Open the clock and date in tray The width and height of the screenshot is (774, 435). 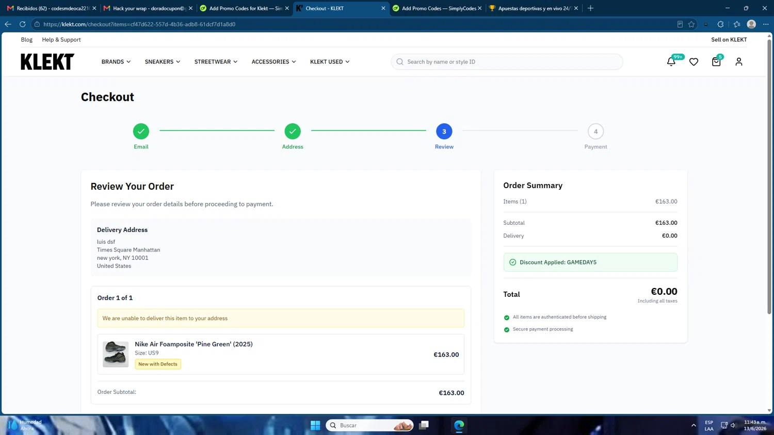click(755, 425)
